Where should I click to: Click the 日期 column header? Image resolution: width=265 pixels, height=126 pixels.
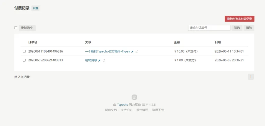[x=218, y=42]
